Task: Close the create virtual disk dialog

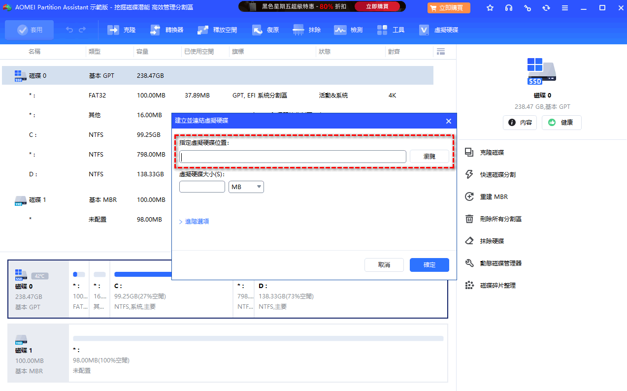Action: (449, 121)
